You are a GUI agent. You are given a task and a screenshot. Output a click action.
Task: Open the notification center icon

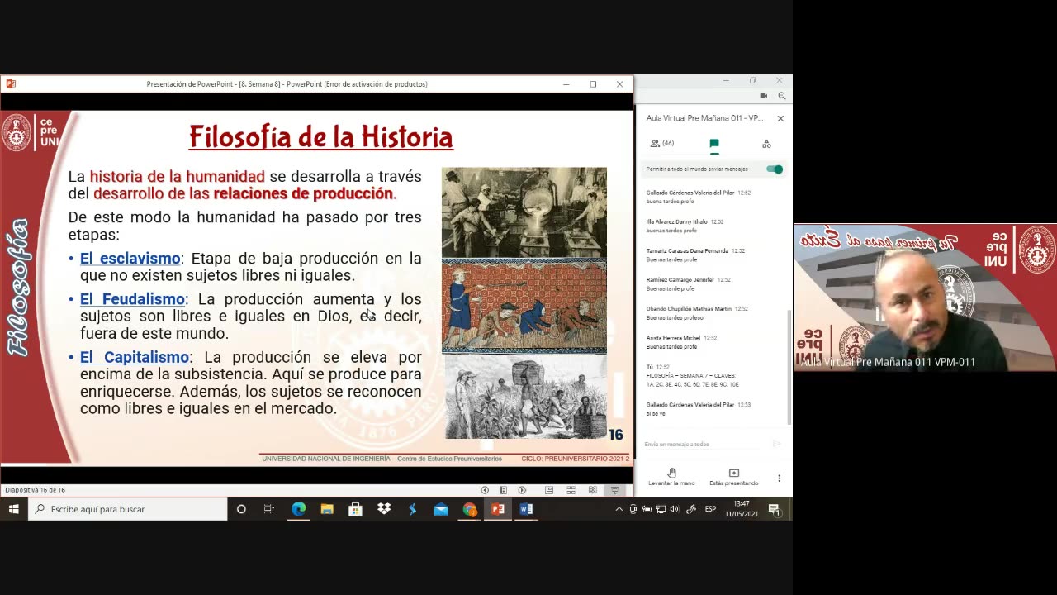click(775, 509)
